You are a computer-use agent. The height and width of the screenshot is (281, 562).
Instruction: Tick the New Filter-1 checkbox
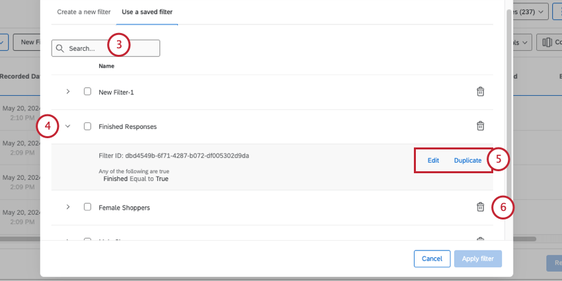(87, 91)
